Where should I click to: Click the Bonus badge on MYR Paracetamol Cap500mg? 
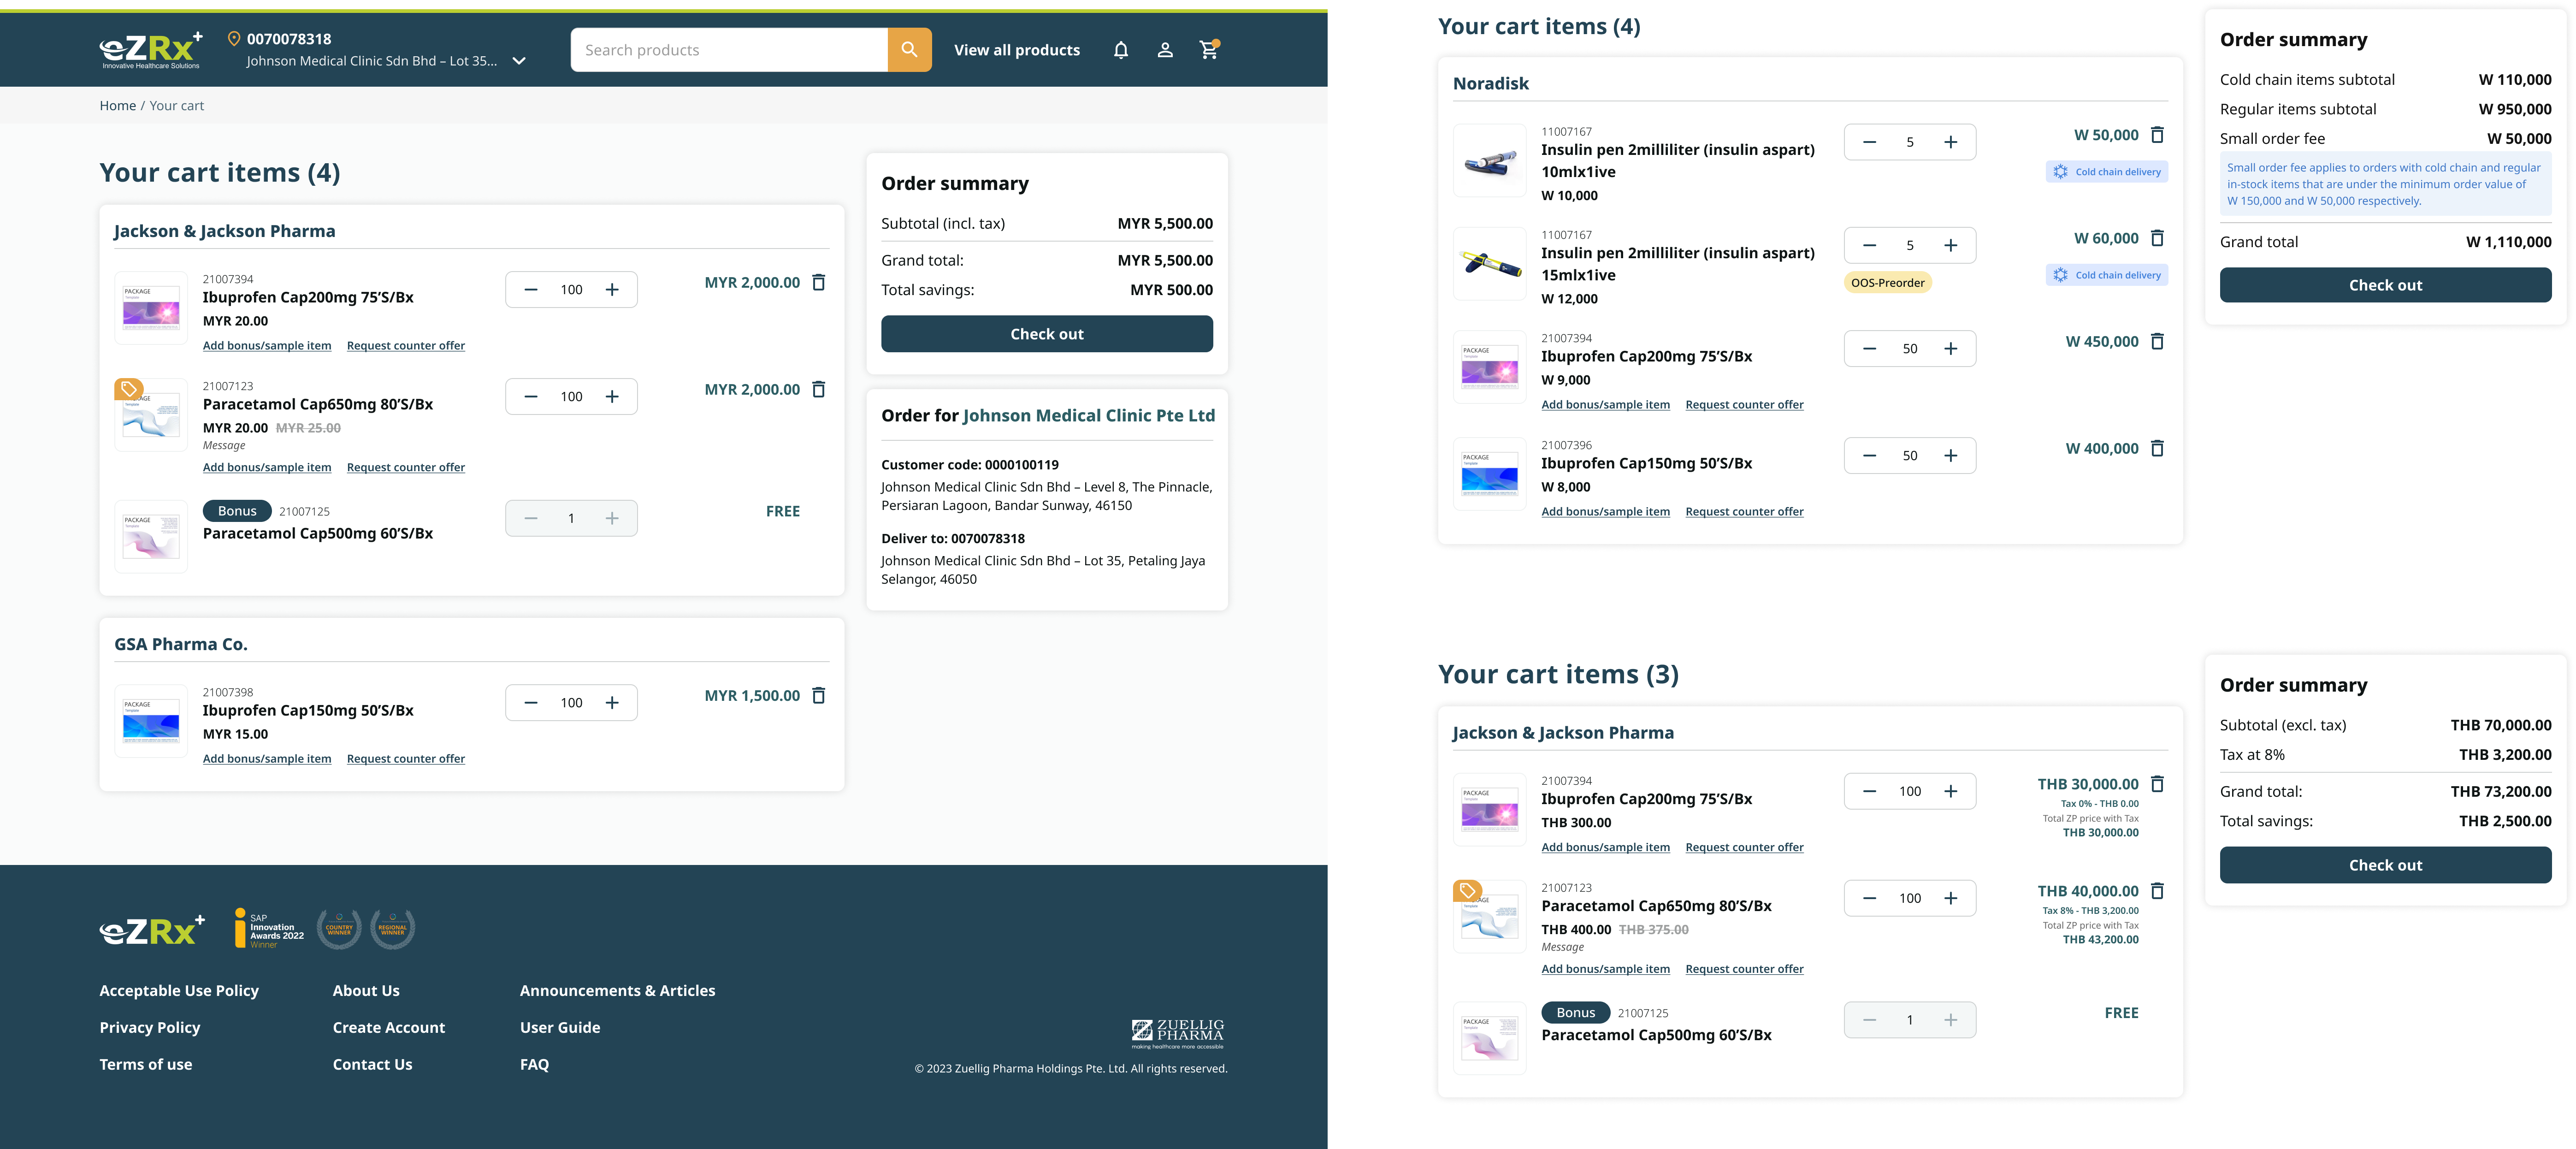[x=237, y=511]
